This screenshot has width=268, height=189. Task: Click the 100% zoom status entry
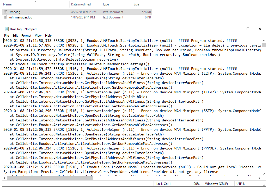(196, 184)
